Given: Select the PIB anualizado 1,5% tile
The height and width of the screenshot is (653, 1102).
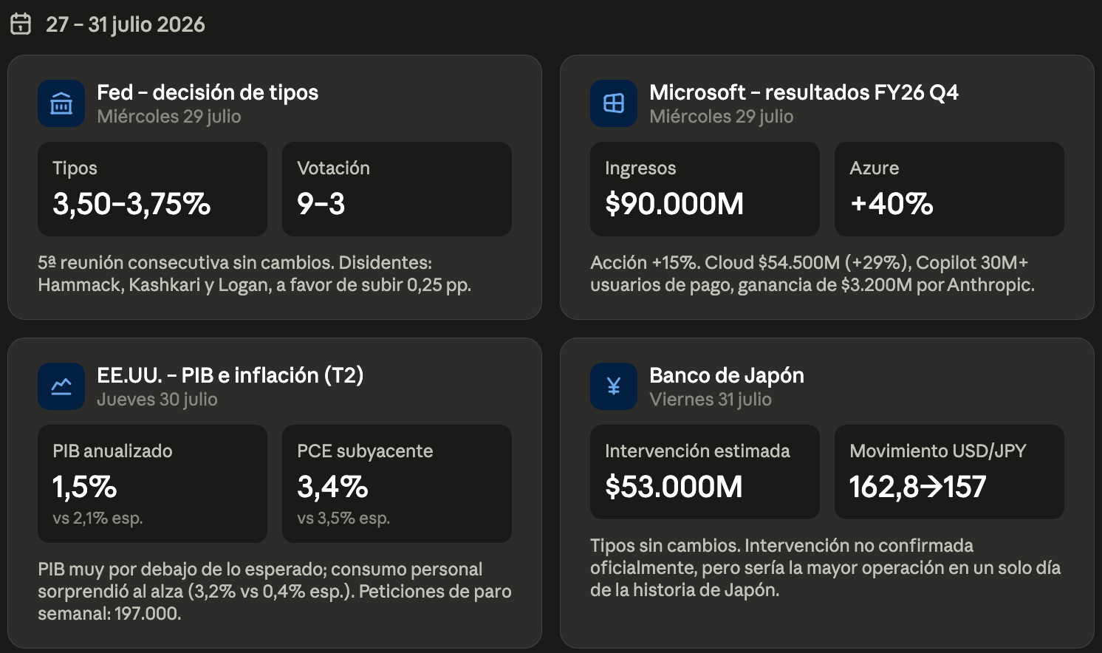Looking at the screenshot, I should tap(152, 484).
